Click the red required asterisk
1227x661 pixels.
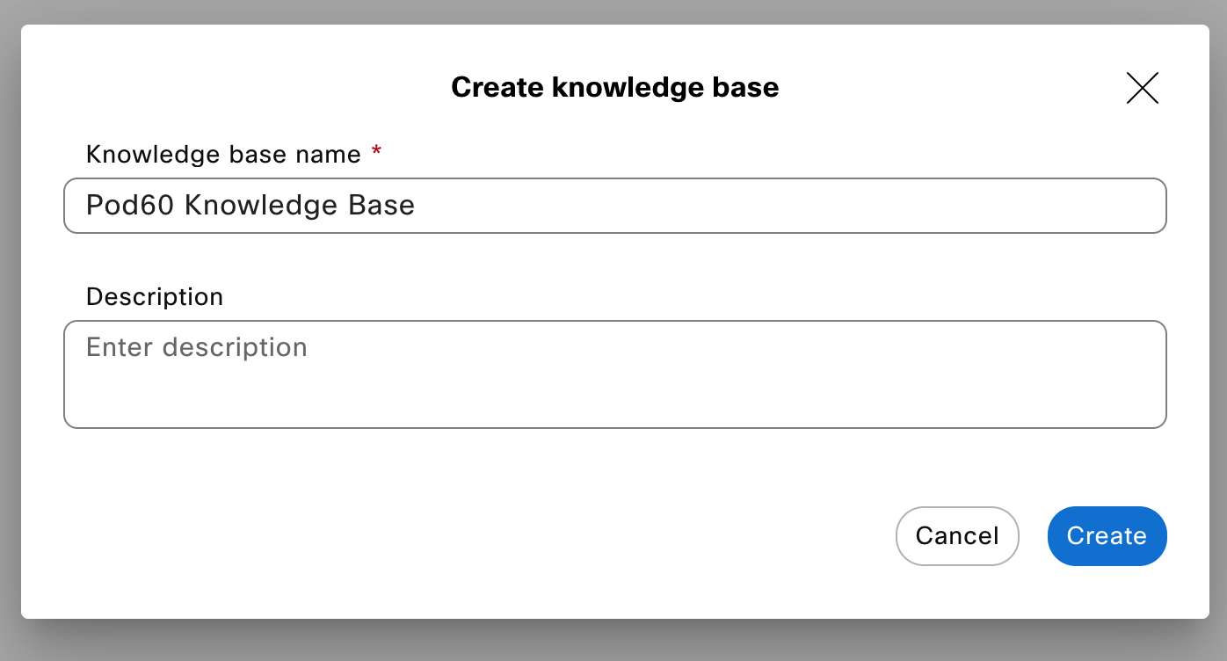point(376,153)
